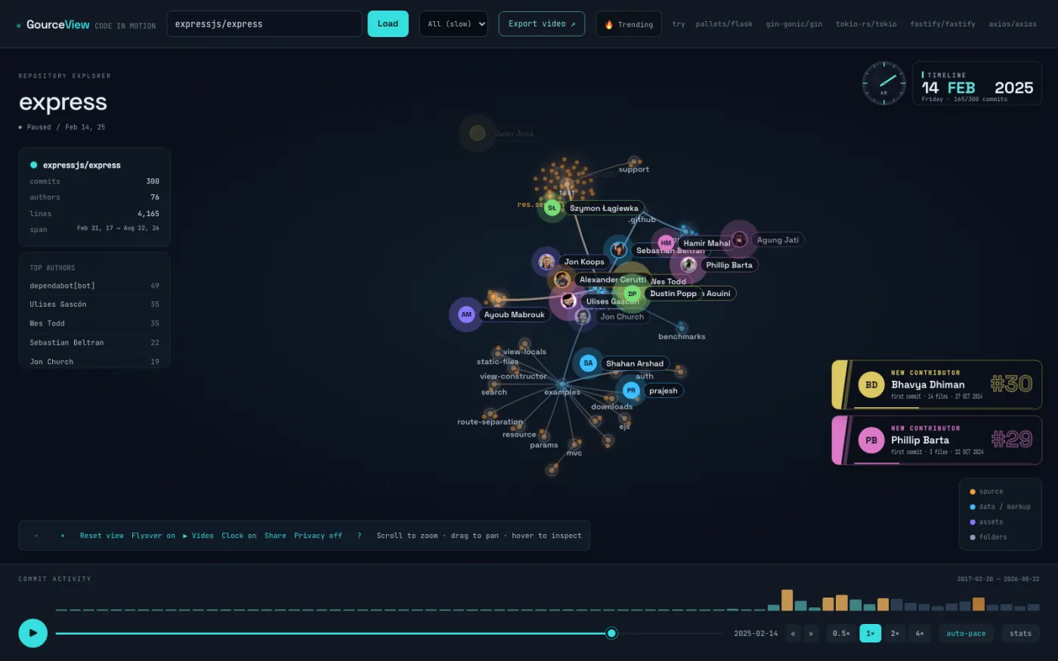Step forward with the » button
This screenshot has height=661, width=1058.
(x=811, y=633)
